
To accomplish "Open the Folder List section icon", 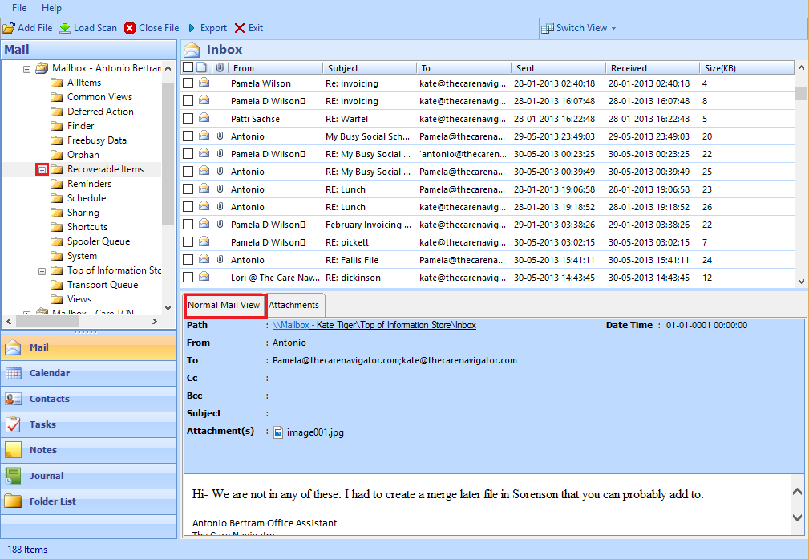I will tap(14, 501).
